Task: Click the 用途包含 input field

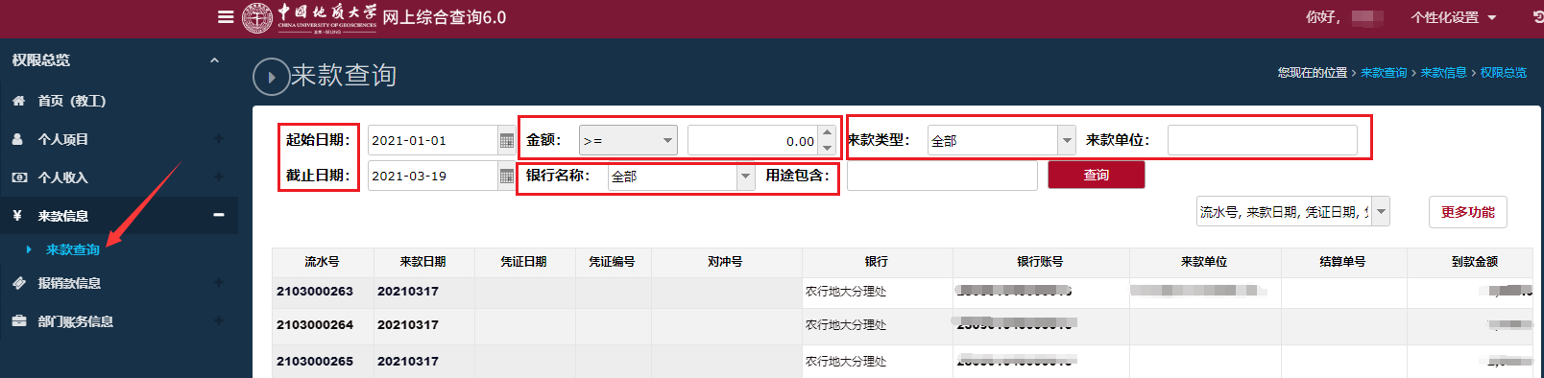Action: (x=942, y=176)
